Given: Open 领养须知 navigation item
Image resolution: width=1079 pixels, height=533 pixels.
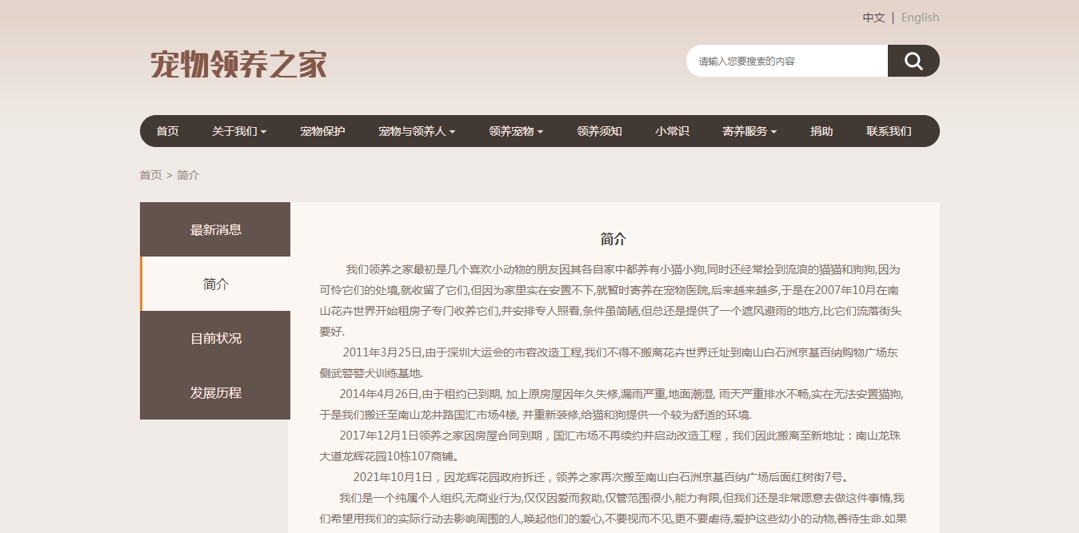Looking at the screenshot, I should [599, 131].
